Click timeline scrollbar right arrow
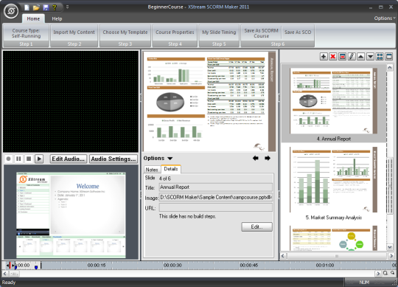398x287 pixels. click(x=378, y=274)
